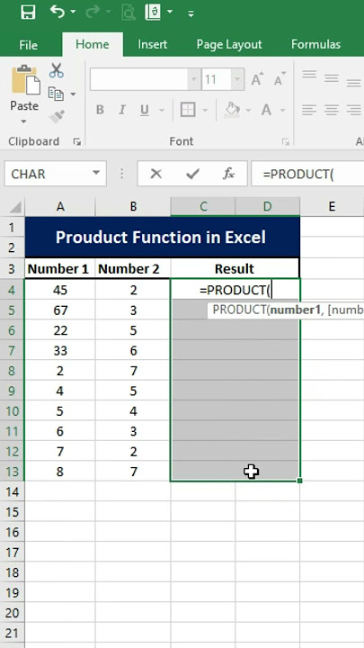
Task: Click the Result header cell
Action: point(235,269)
